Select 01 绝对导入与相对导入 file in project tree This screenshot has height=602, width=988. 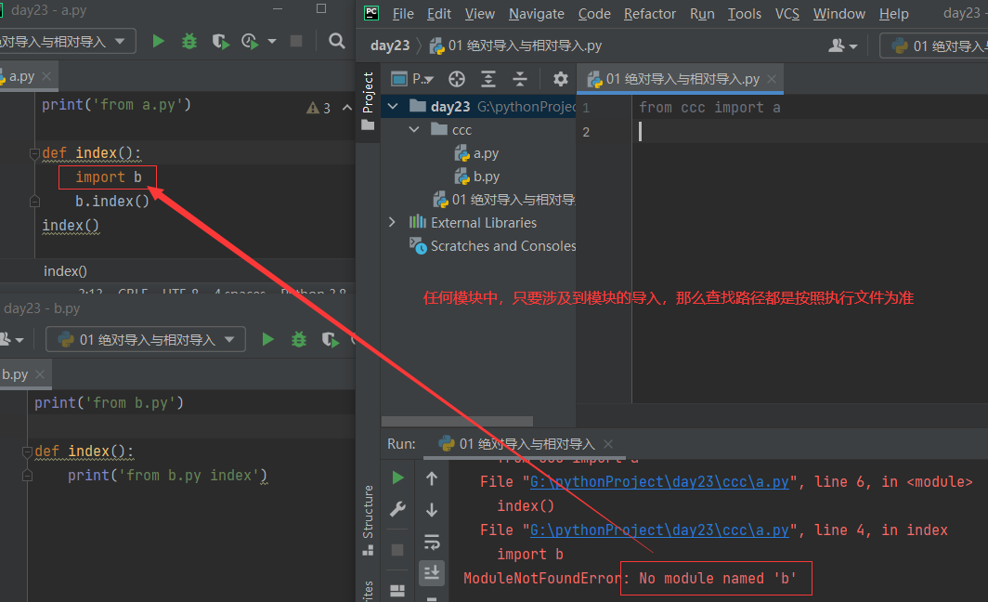(x=504, y=200)
